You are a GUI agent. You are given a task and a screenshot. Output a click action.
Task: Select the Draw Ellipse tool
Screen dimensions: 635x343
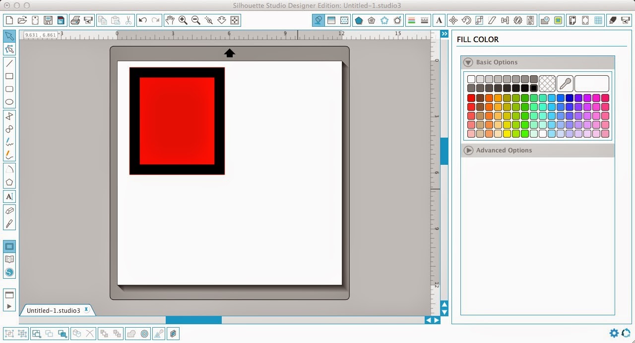click(9, 101)
